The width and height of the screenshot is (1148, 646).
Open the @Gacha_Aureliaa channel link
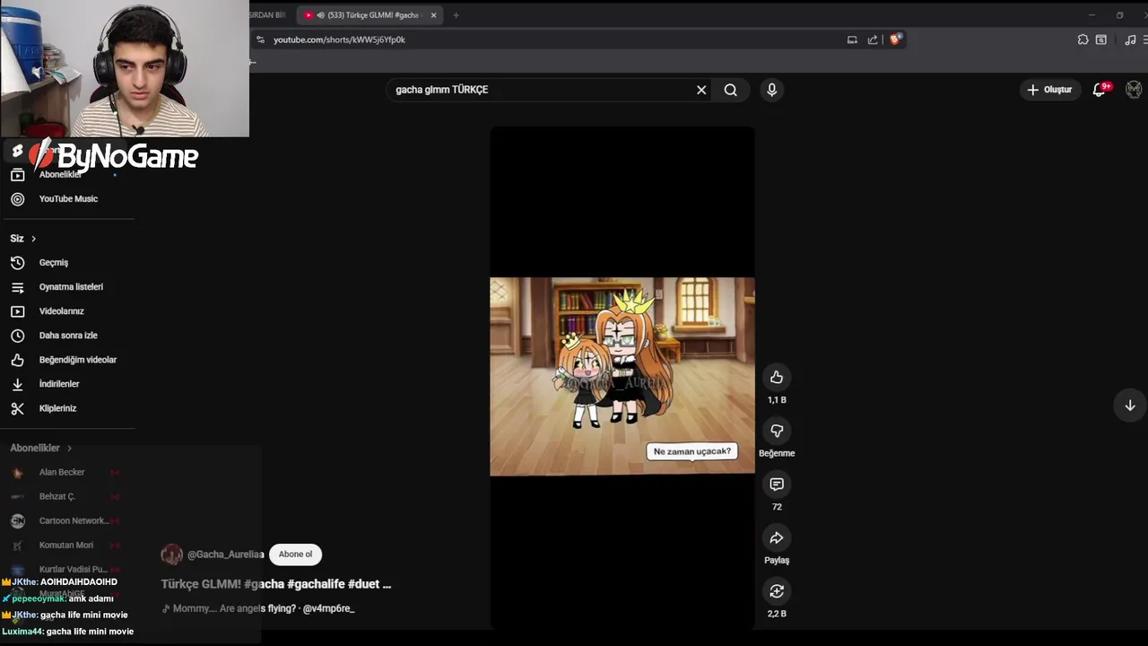pos(225,554)
